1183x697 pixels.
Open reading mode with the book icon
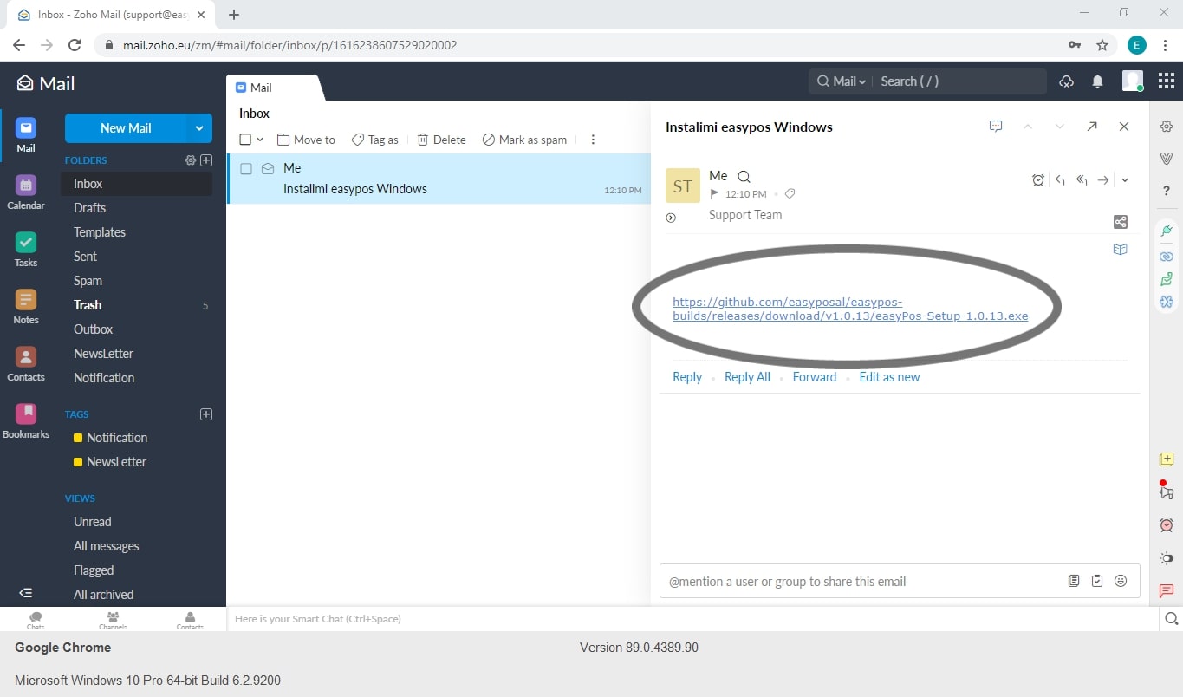(x=1120, y=249)
